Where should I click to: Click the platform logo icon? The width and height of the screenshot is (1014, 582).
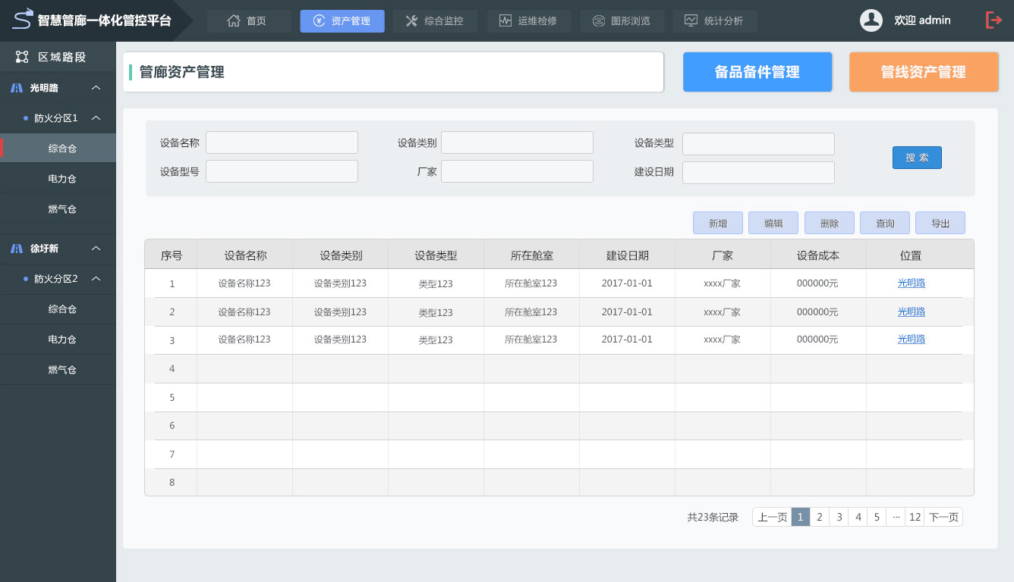pos(23,20)
